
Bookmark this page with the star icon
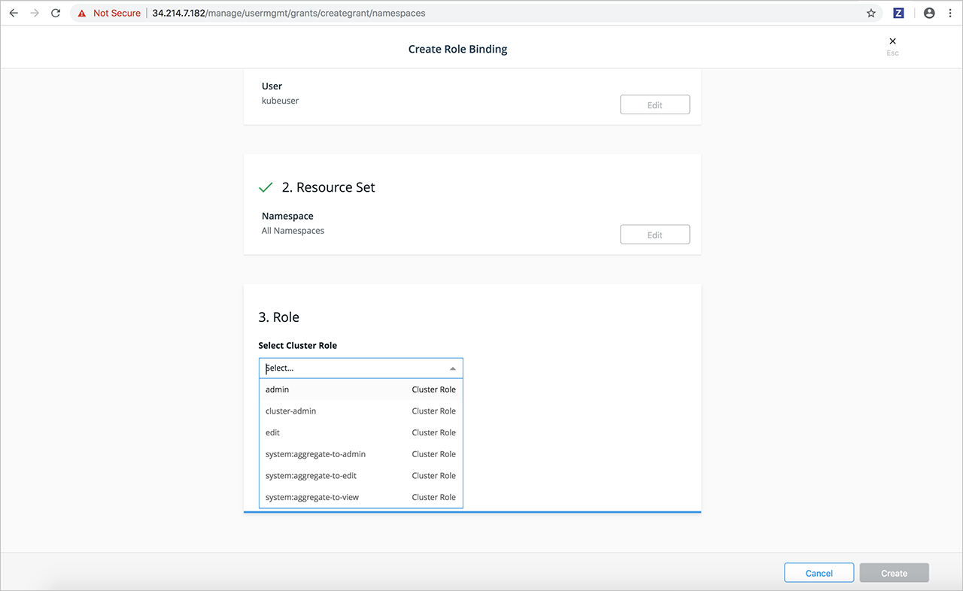coord(871,13)
